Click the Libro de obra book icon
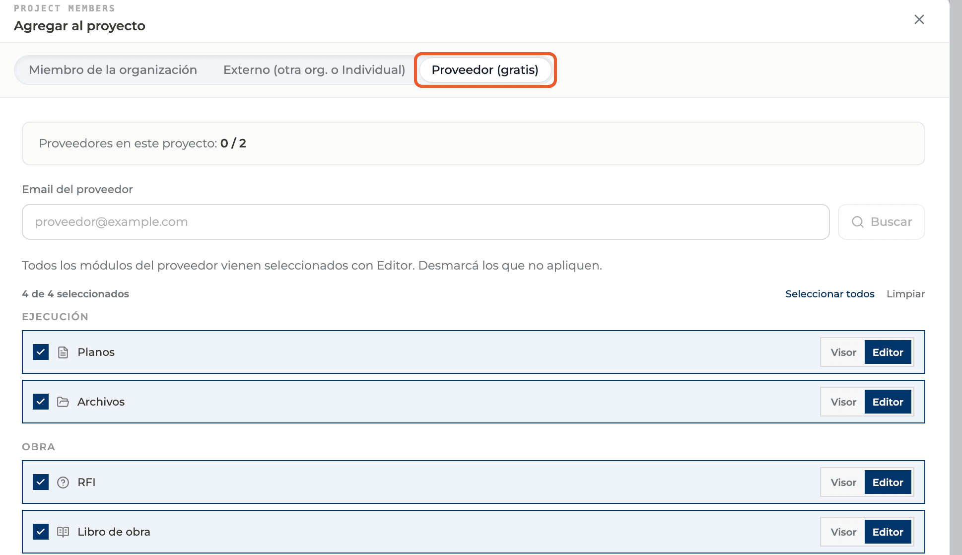The image size is (962, 555). [63, 532]
